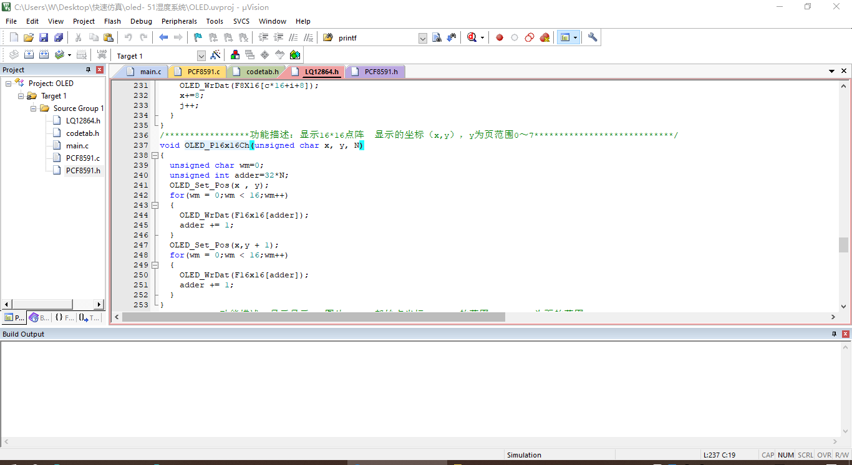Click the editor vertical scrollbar thumb
Viewport: 852px width, 465px height.
[x=843, y=244]
